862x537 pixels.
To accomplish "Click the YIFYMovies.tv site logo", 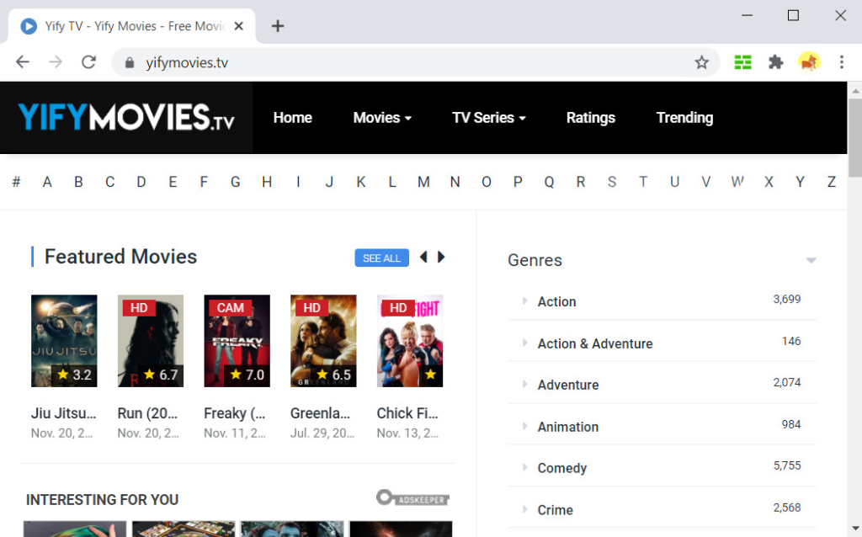I will (126, 118).
